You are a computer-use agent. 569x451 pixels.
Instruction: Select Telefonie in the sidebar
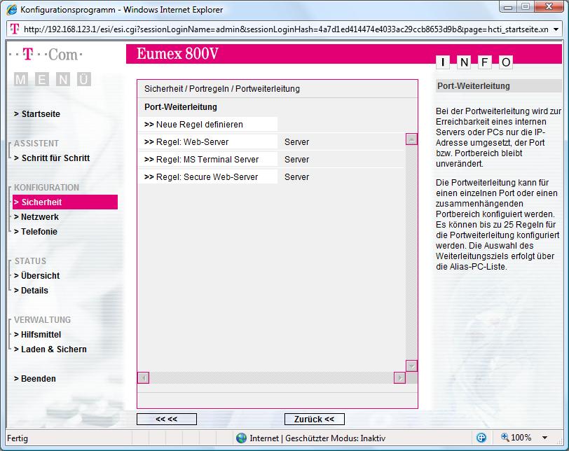pyautogui.click(x=39, y=232)
